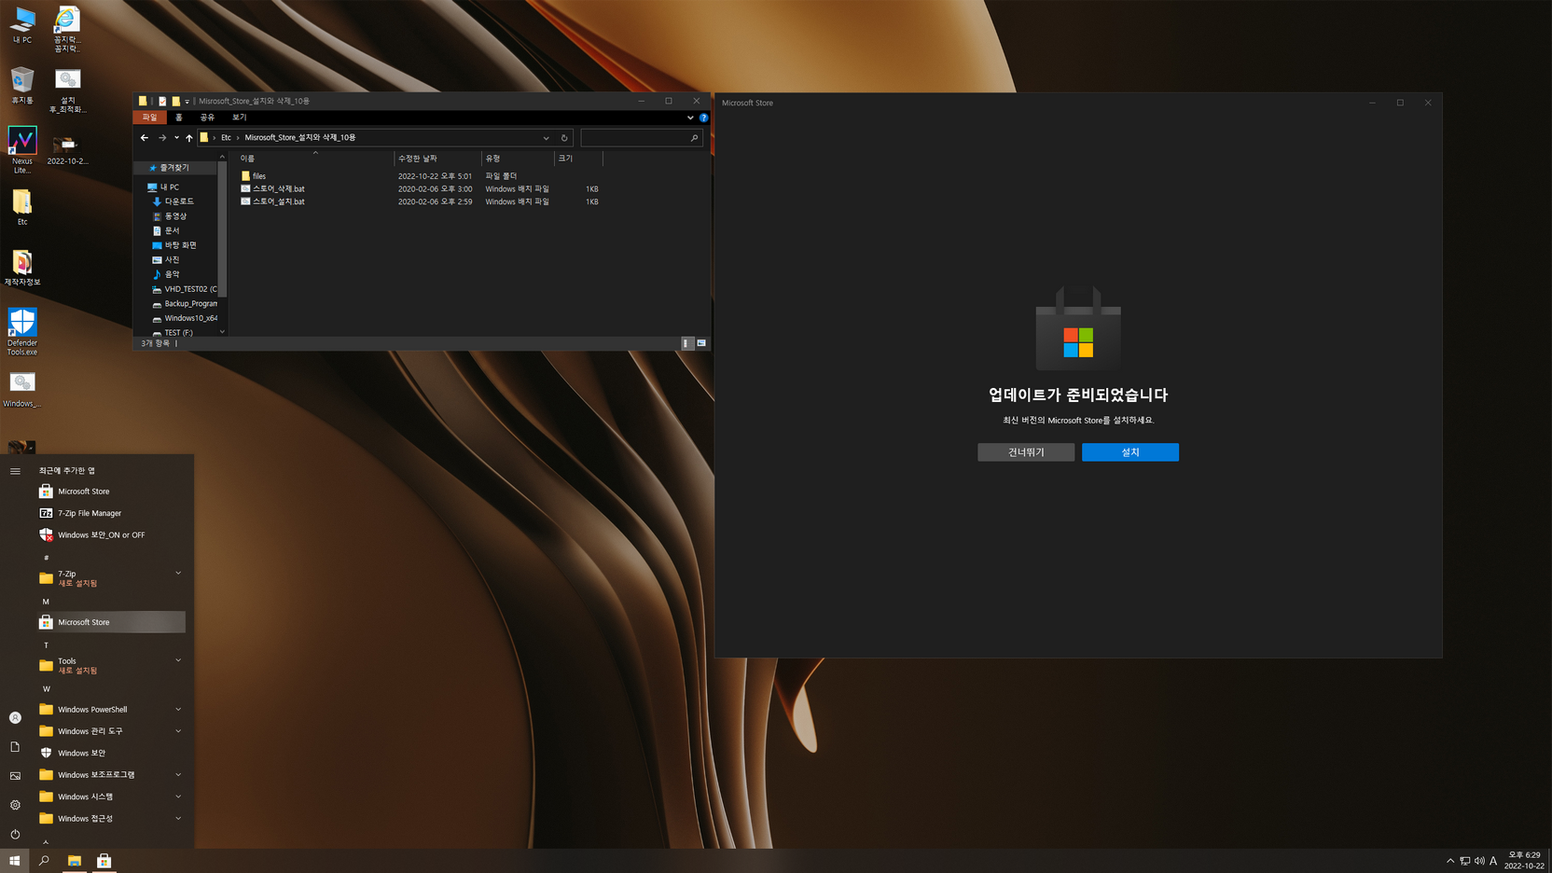Image resolution: width=1552 pixels, height=873 pixels.
Task: Open recent locations dropdown in Explorer
Action: coord(176,138)
